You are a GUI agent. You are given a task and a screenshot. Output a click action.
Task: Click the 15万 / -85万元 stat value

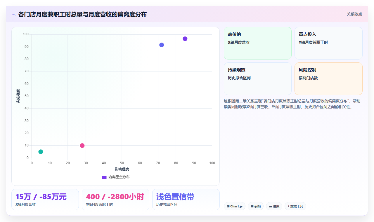tap(41, 197)
